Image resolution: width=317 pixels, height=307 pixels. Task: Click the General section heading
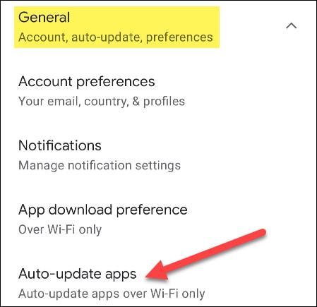tap(44, 17)
